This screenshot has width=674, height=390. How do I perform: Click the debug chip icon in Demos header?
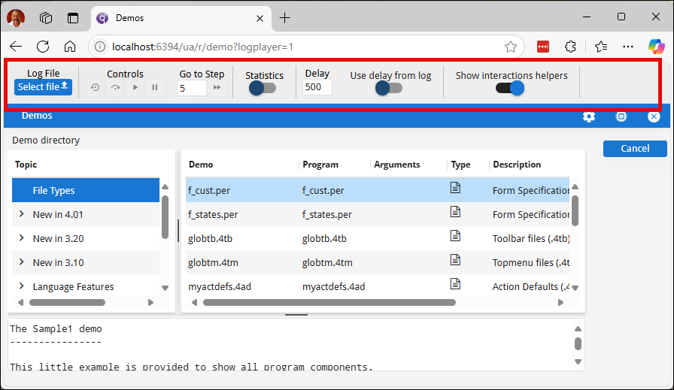click(x=621, y=116)
